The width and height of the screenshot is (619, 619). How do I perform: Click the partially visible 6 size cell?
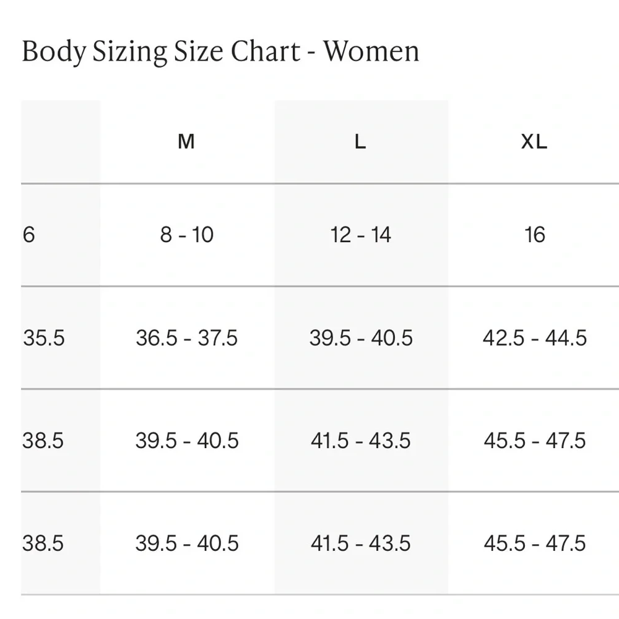[29, 235]
